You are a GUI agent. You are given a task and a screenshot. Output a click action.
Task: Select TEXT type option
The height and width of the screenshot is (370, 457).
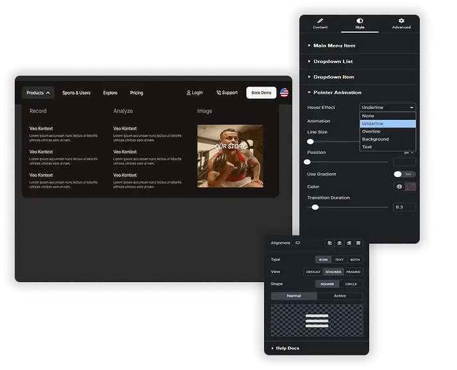pyautogui.click(x=339, y=260)
